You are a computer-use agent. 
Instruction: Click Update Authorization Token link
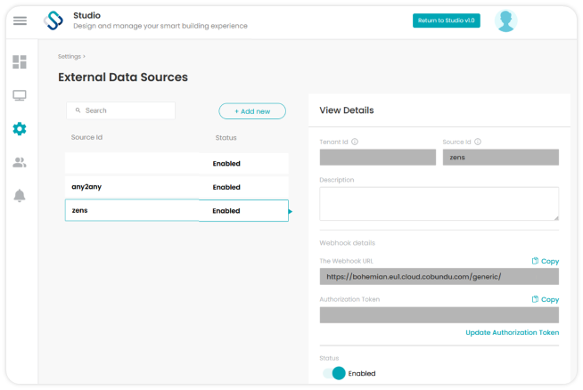coord(512,332)
